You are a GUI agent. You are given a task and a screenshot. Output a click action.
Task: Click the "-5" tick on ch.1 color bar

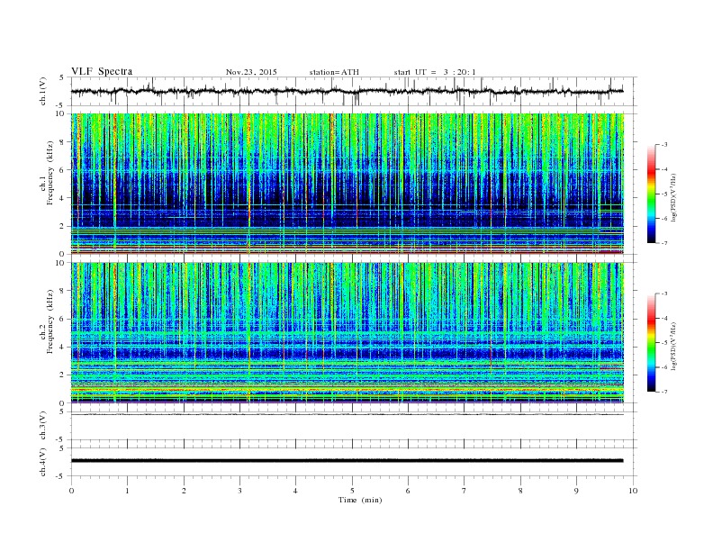[x=663, y=194]
